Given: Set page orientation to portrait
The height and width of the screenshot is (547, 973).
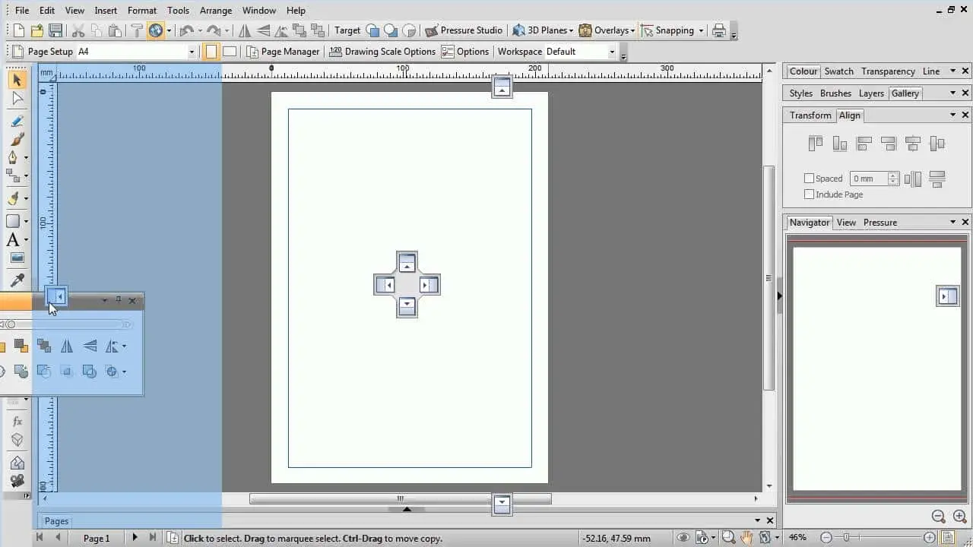Looking at the screenshot, I should click(211, 52).
